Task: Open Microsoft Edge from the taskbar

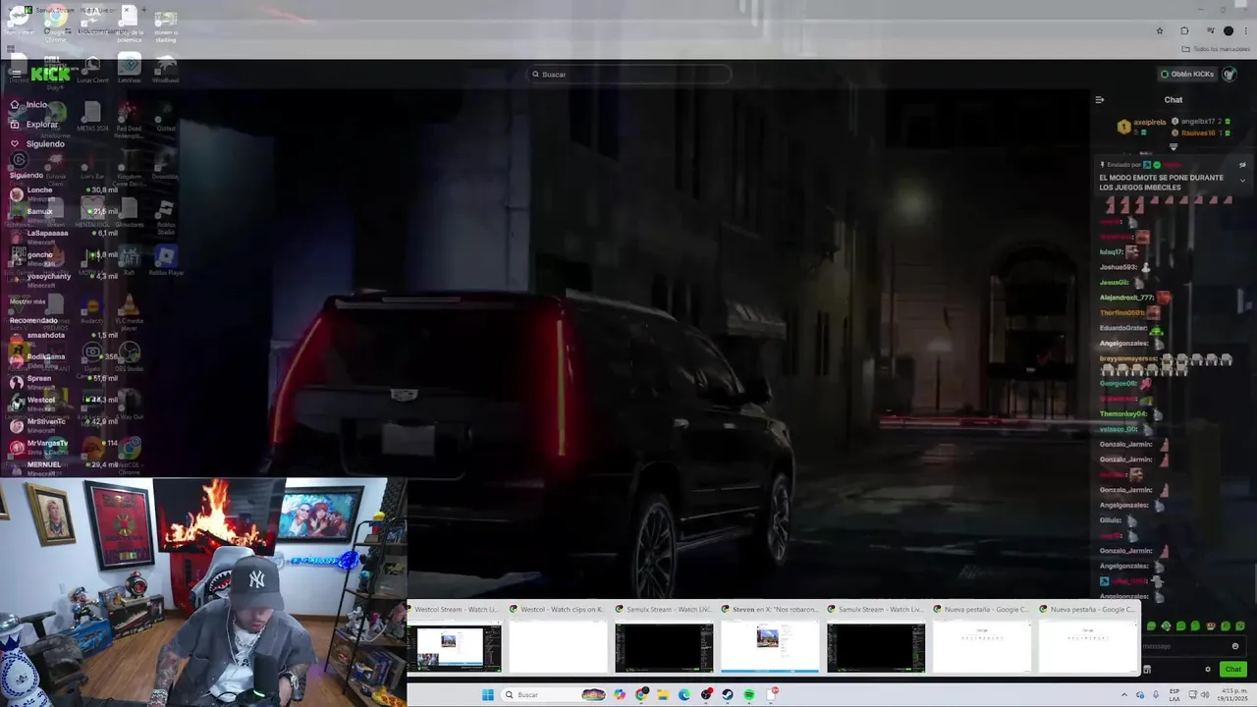Action: click(x=684, y=695)
